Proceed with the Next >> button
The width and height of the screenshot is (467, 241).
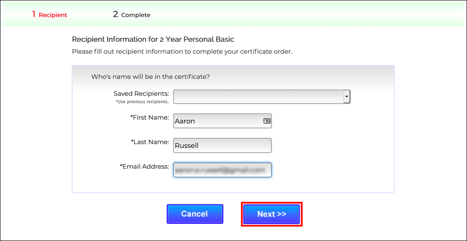click(x=272, y=214)
